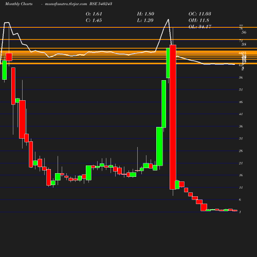Click the price axis label 26
257x257 pixels.
(241, 151)
